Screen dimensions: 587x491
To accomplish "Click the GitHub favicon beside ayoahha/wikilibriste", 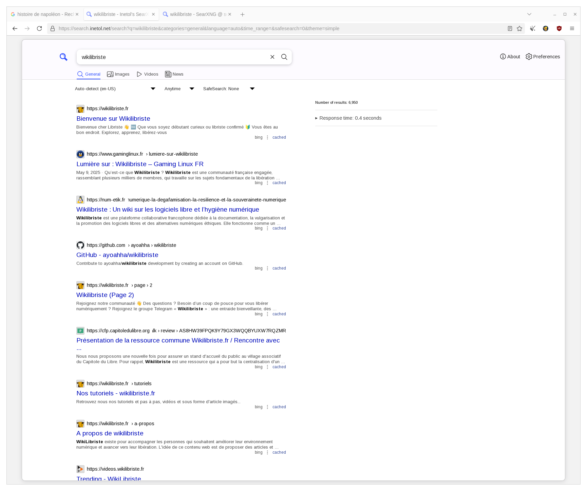I will [80, 245].
